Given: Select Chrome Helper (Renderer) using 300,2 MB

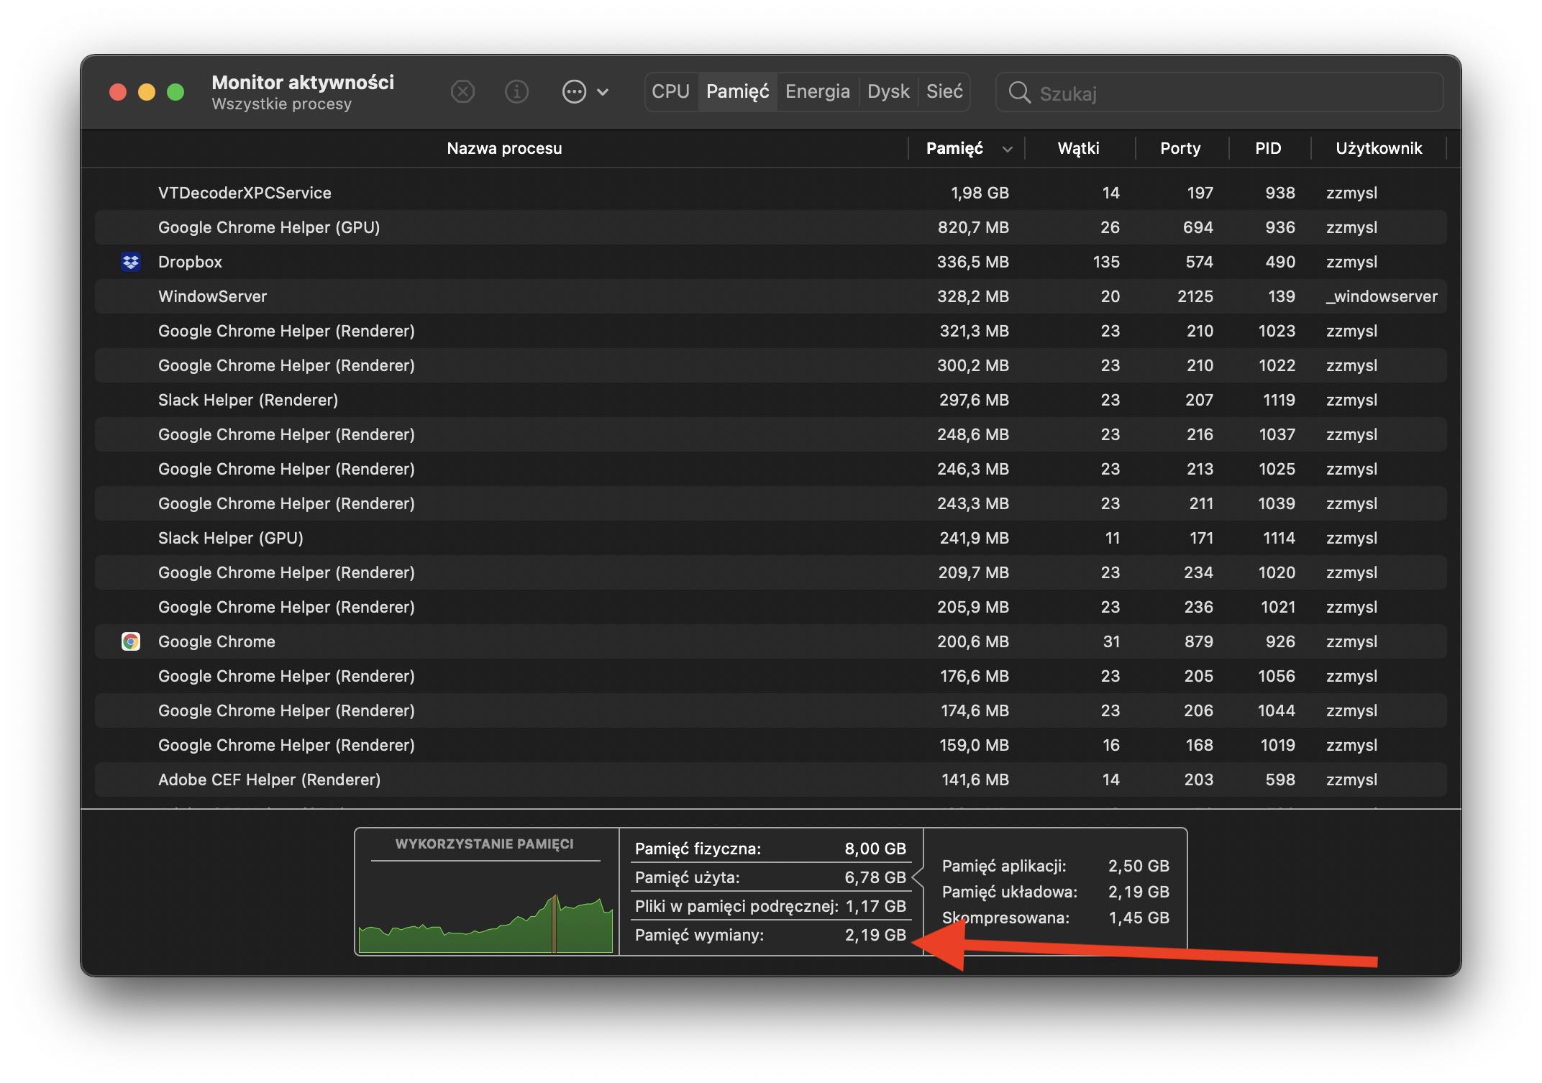Looking at the screenshot, I should point(771,365).
